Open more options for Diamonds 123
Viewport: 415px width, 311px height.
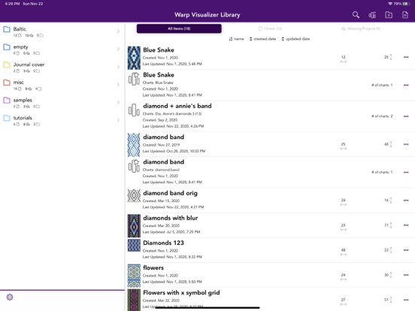[x=406, y=250]
